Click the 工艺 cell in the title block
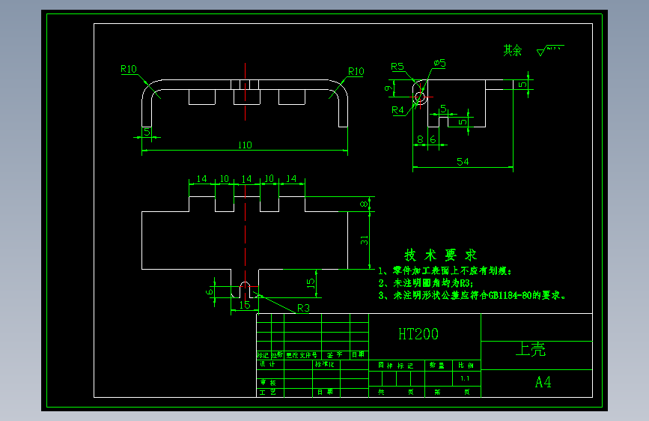649x421 pixels. [x=268, y=392]
